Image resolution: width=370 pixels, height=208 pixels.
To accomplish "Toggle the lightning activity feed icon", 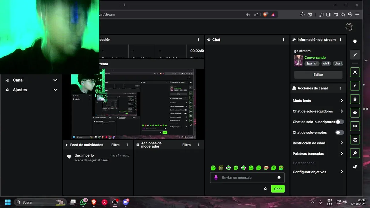I will [355, 86].
